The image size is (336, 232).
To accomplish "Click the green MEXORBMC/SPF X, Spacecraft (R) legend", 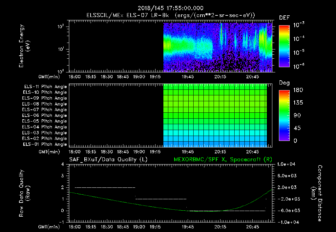I will coord(223,160).
